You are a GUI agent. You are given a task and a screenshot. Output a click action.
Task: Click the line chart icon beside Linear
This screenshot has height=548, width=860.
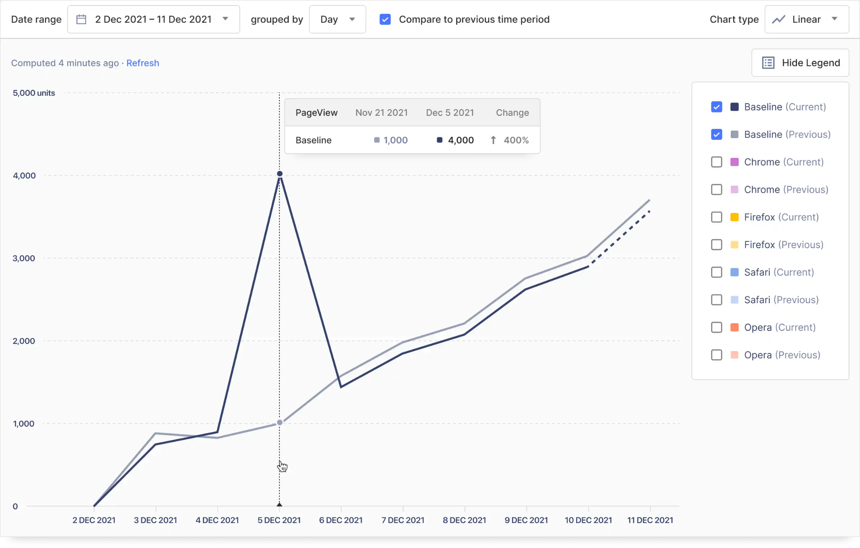pos(779,19)
